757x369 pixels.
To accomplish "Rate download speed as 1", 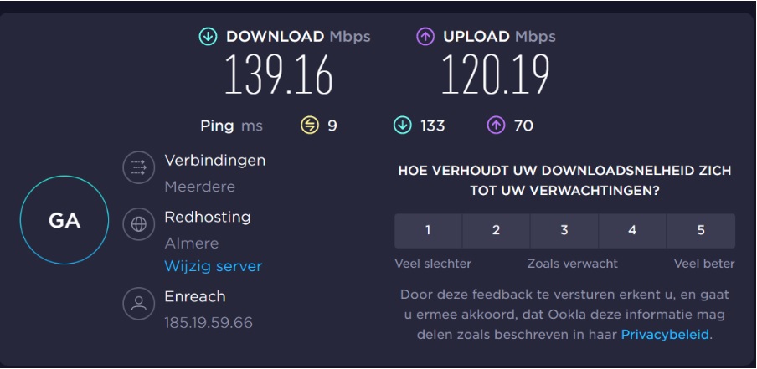I will pos(428,231).
